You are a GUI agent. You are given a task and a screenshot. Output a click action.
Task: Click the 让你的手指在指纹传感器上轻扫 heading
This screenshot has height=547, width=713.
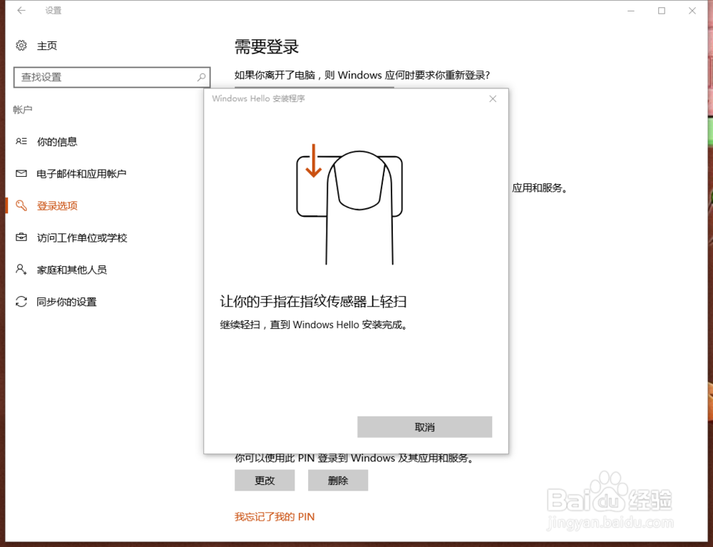click(x=313, y=301)
